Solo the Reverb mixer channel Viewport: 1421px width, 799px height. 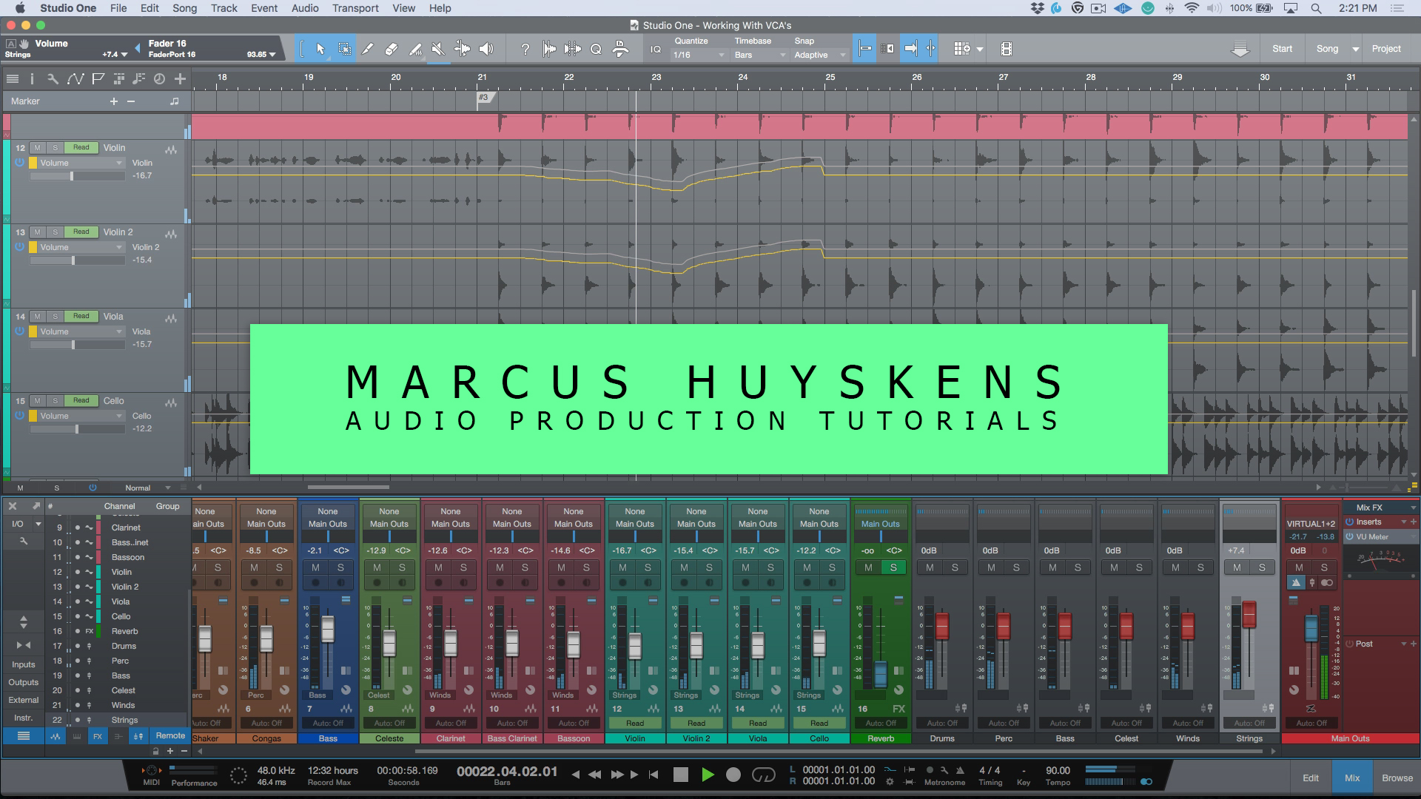[x=893, y=567]
